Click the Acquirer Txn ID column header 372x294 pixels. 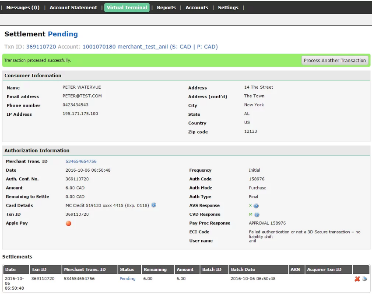pyautogui.click(x=329, y=270)
